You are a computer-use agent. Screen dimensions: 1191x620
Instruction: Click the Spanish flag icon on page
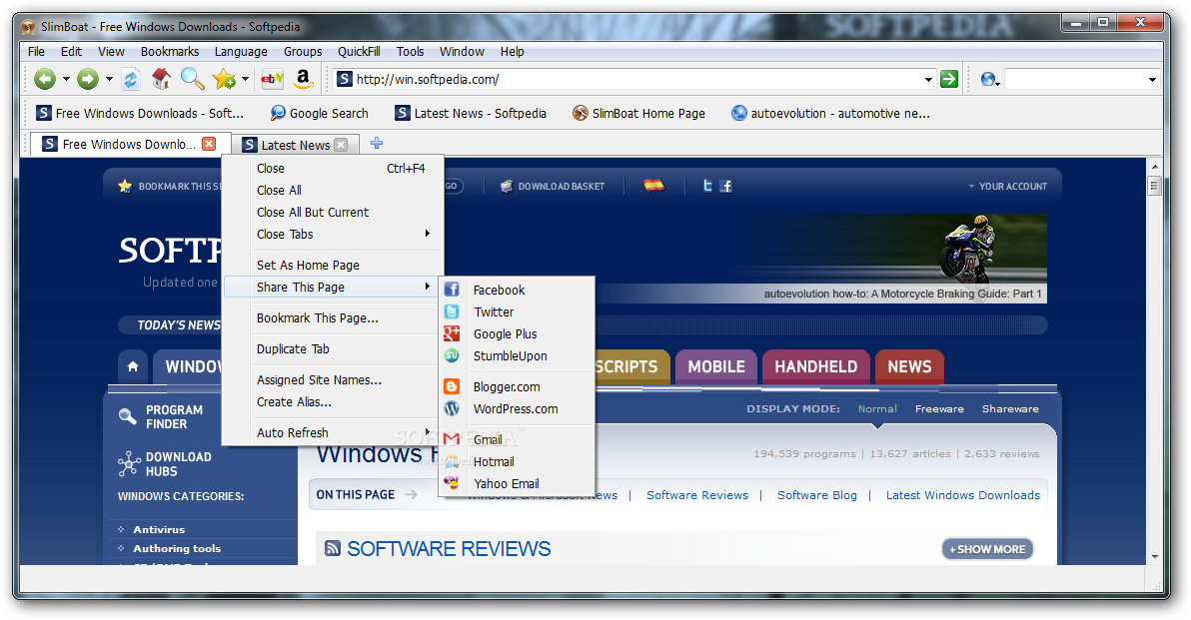[x=653, y=185]
